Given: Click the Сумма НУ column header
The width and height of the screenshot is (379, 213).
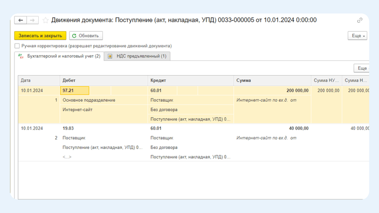Looking at the screenshot, I should 326,81.
